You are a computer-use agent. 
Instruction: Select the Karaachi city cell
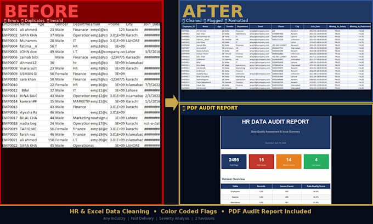(134, 58)
